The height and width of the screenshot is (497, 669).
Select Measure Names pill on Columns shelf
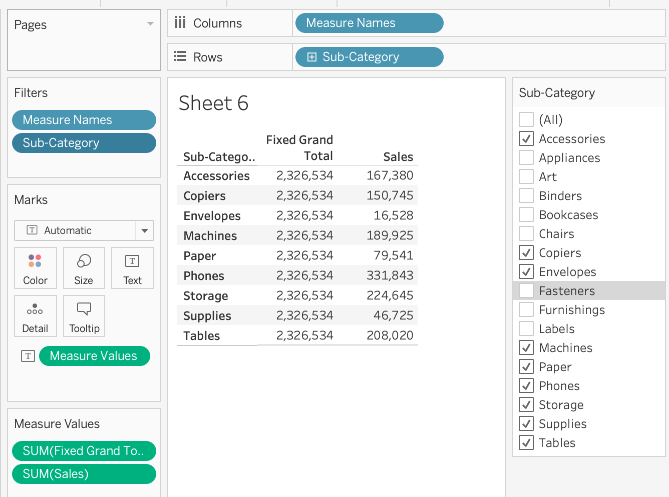tap(369, 23)
